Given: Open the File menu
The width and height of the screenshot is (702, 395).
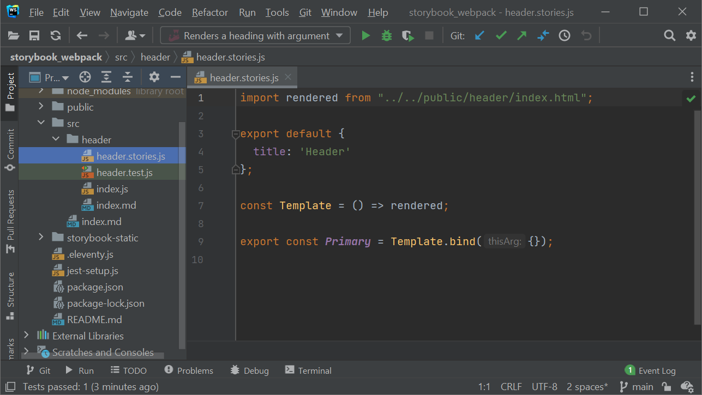Looking at the screenshot, I should pos(36,12).
